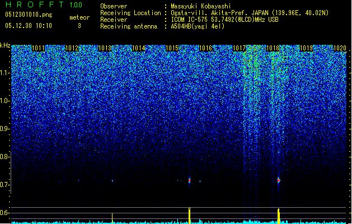The height and width of the screenshot is (224, 352).
Task: Click the HROFFT 1.0.0 title text
Action: [x=44, y=4]
